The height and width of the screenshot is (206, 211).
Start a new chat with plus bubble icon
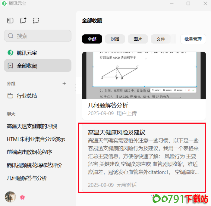click(x=23, y=20)
